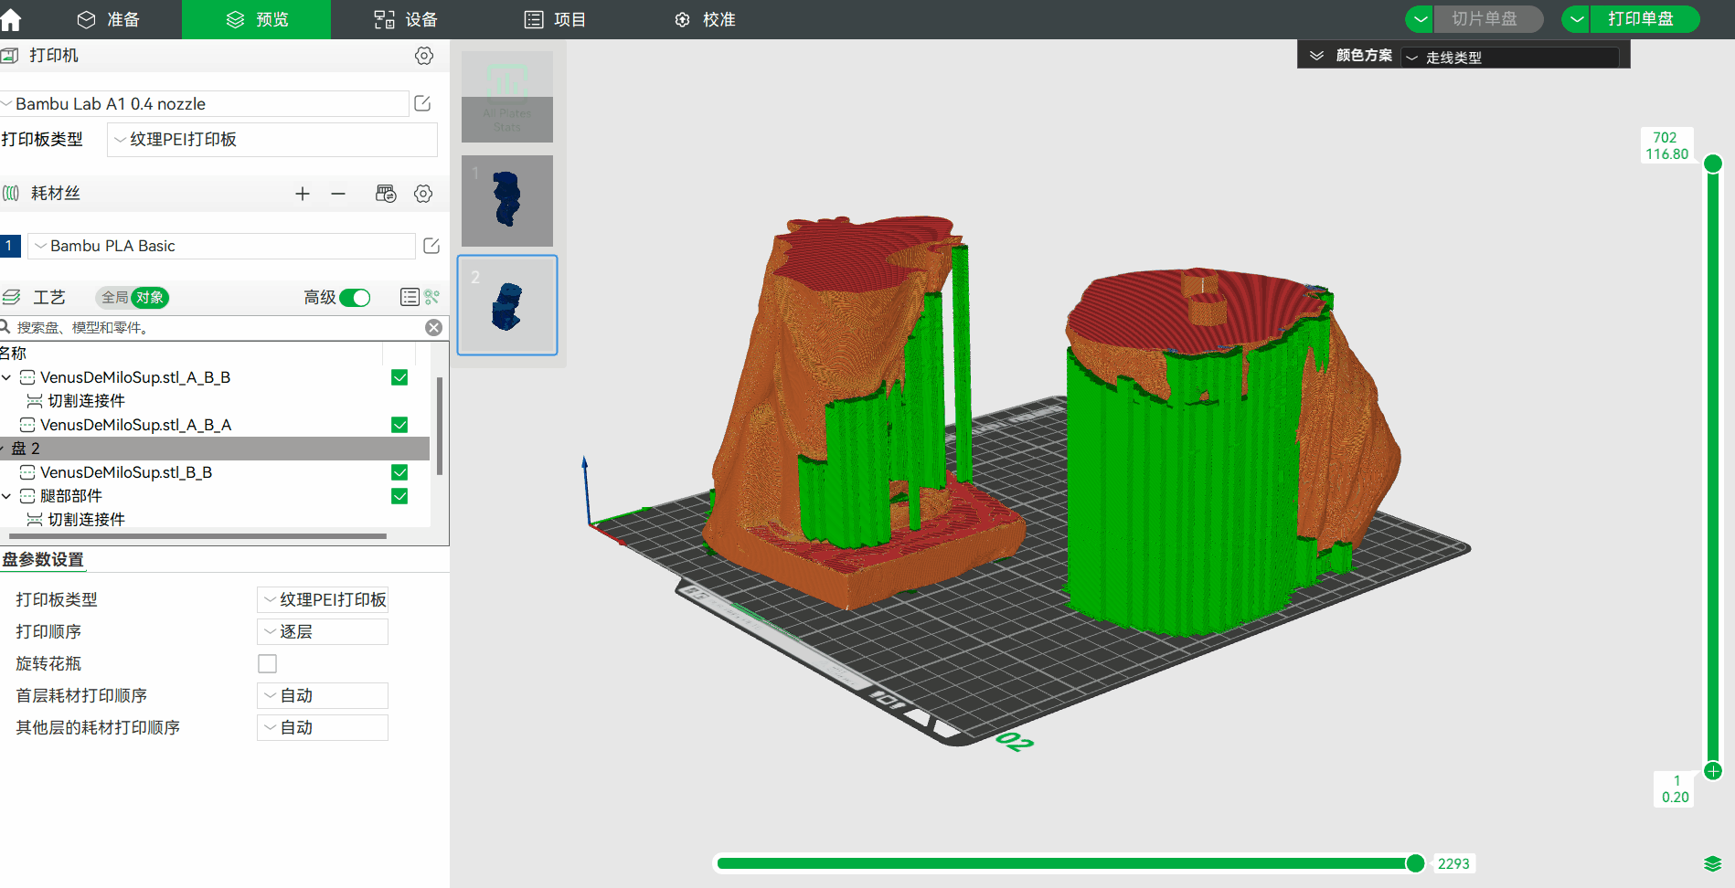
Task: Click the filament spool section icon
Action: click(x=11, y=194)
